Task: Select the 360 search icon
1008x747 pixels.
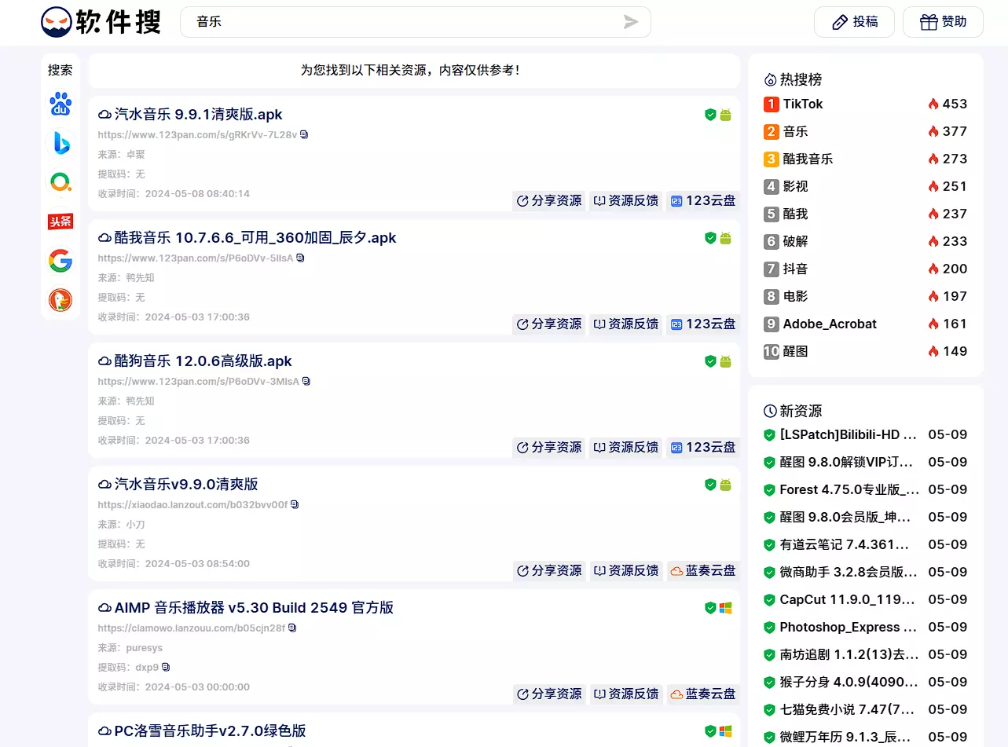Action: (60, 182)
